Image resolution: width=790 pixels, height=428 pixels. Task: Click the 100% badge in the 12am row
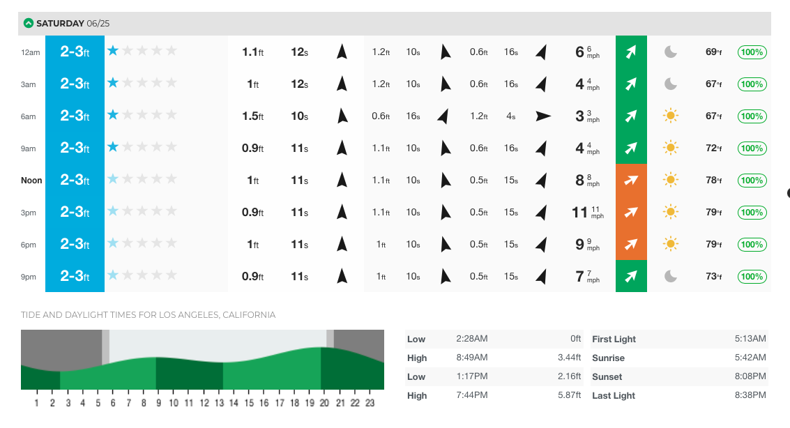tap(752, 52)
